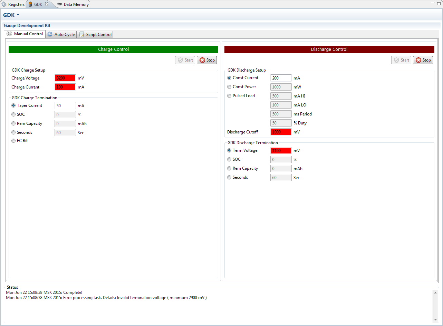443x326 pixels.
Task: Click the Charge Voltage field showing 3200
Action: [65, 78]
